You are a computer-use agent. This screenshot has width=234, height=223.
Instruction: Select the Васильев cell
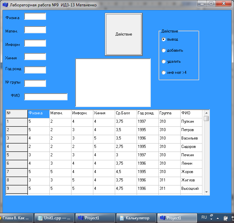coord(191,139)
